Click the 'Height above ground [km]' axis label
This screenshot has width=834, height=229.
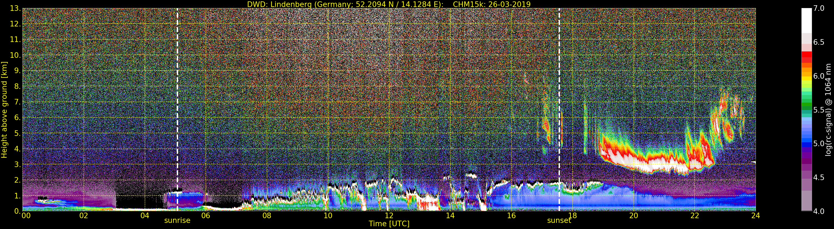coord(4,110)
